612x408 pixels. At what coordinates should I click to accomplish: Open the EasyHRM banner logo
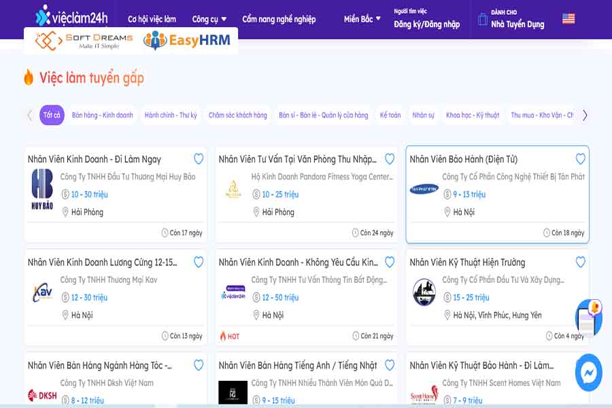(186, 41)
